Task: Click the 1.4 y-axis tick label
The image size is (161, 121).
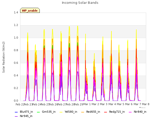Action: [16, 12]
